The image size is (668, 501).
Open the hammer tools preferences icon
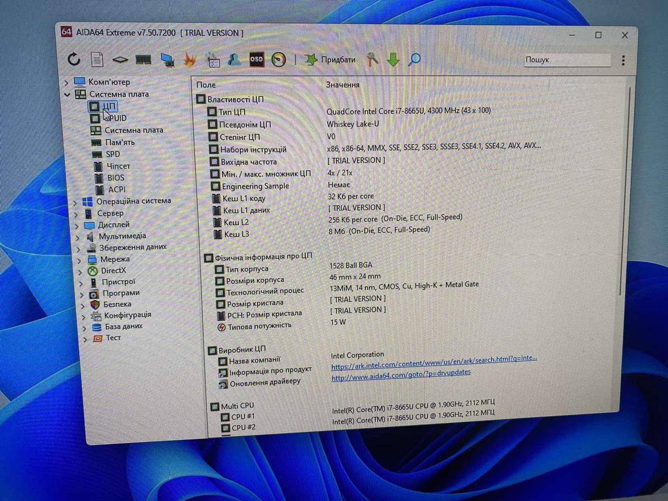(x=372, y=59)
